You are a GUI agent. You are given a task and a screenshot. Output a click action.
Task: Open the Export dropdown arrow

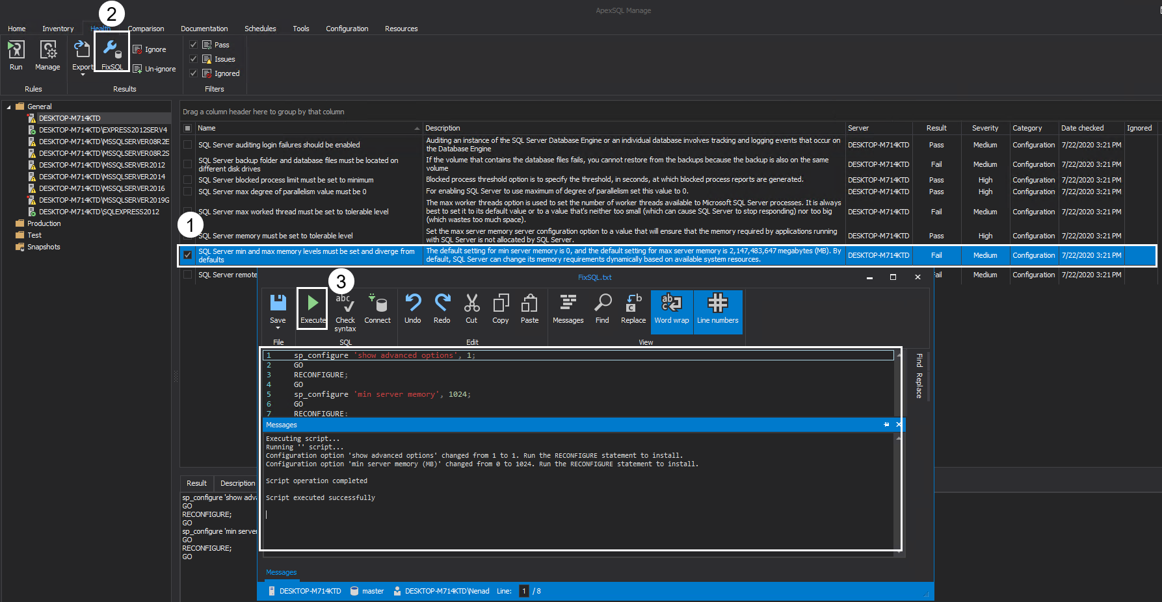coord(83,75)
